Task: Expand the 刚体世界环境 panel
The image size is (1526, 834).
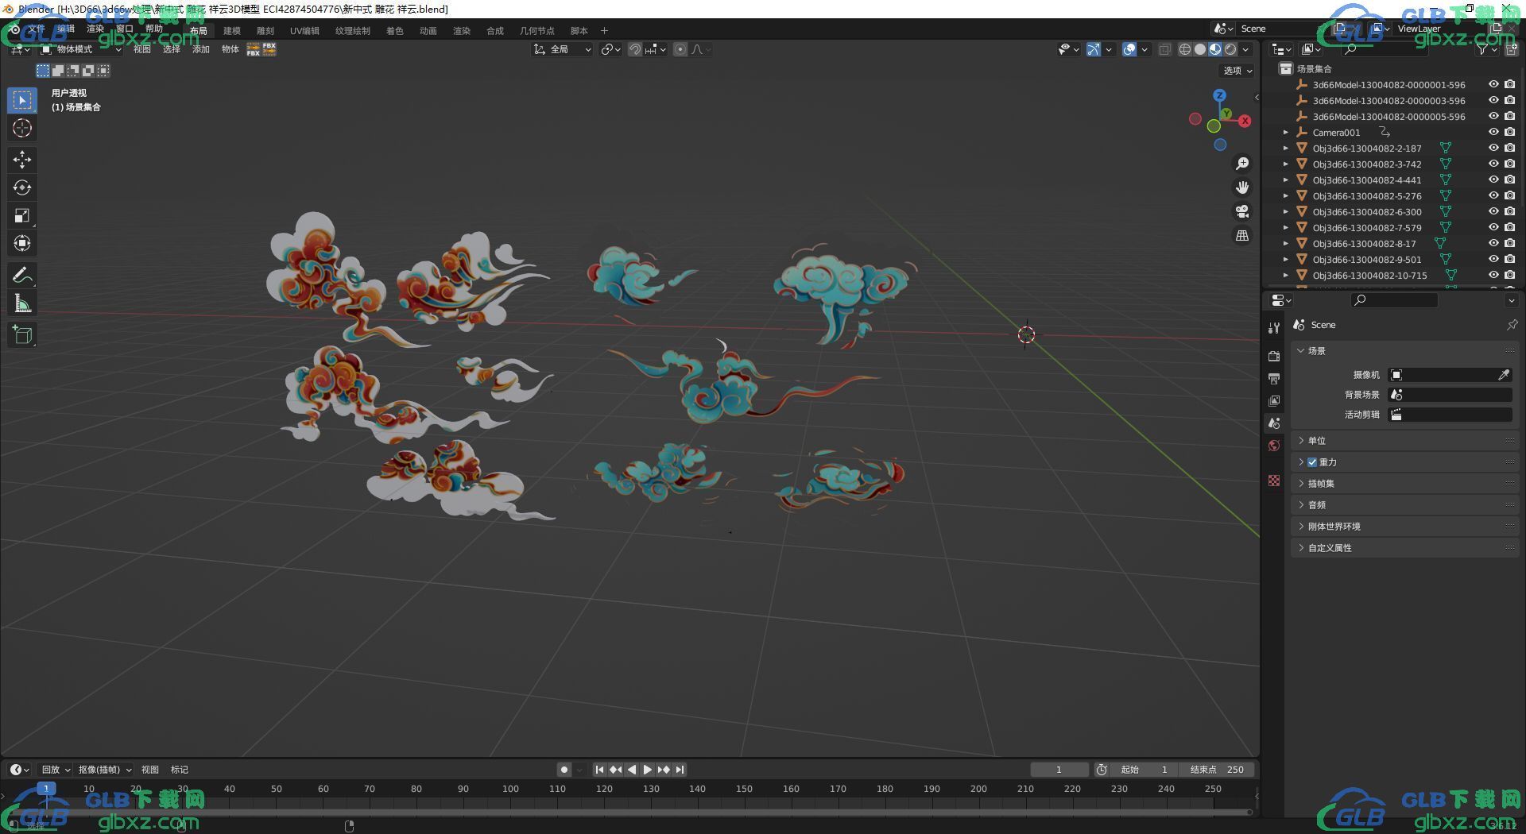Action: coord(1405,527)
